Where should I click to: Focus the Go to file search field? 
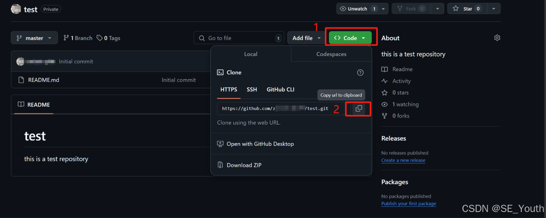click(x=239, y=38)
